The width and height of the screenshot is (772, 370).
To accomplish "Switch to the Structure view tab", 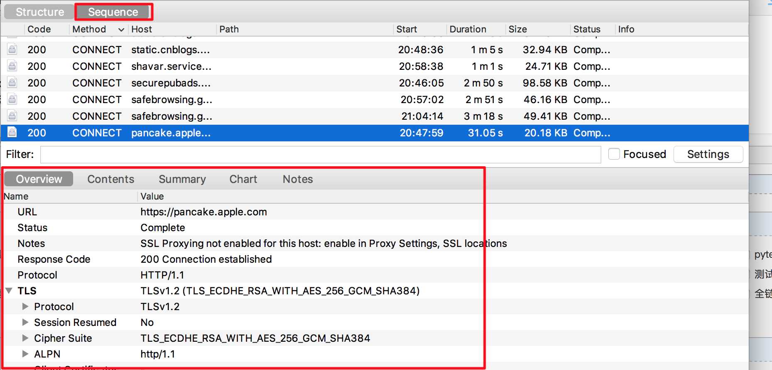I will point(39,12).
